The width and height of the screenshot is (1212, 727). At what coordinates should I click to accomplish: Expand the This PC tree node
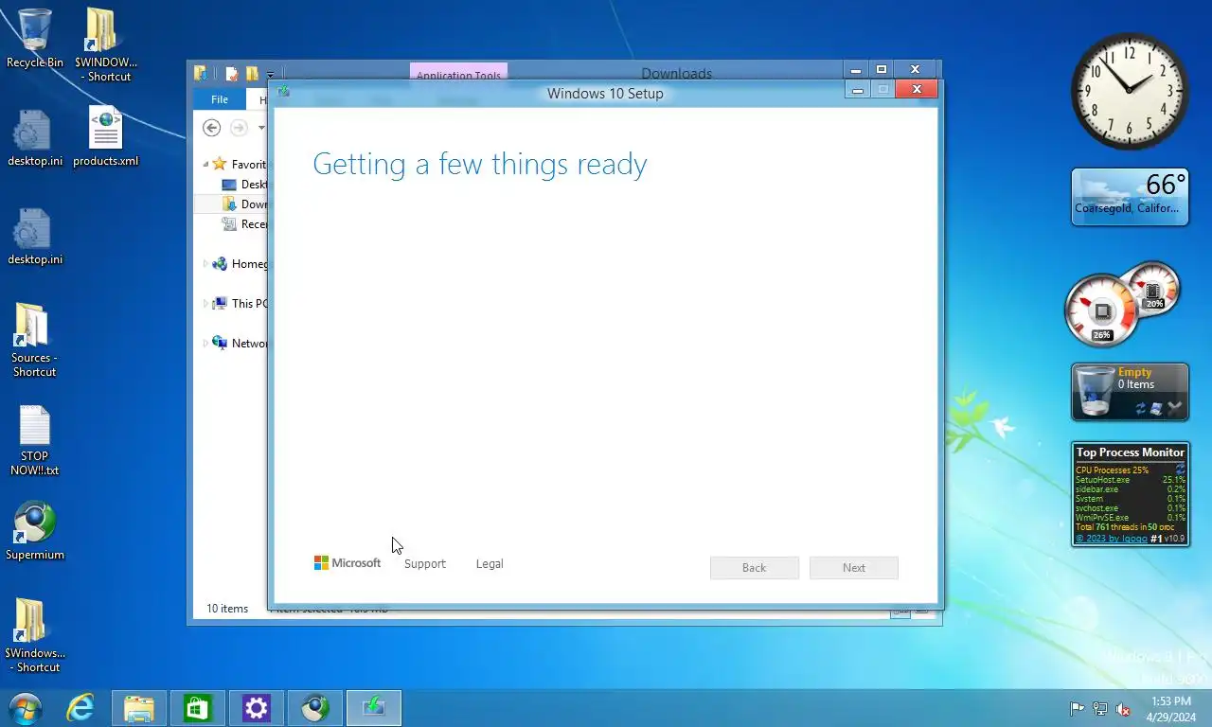point(205,304)
